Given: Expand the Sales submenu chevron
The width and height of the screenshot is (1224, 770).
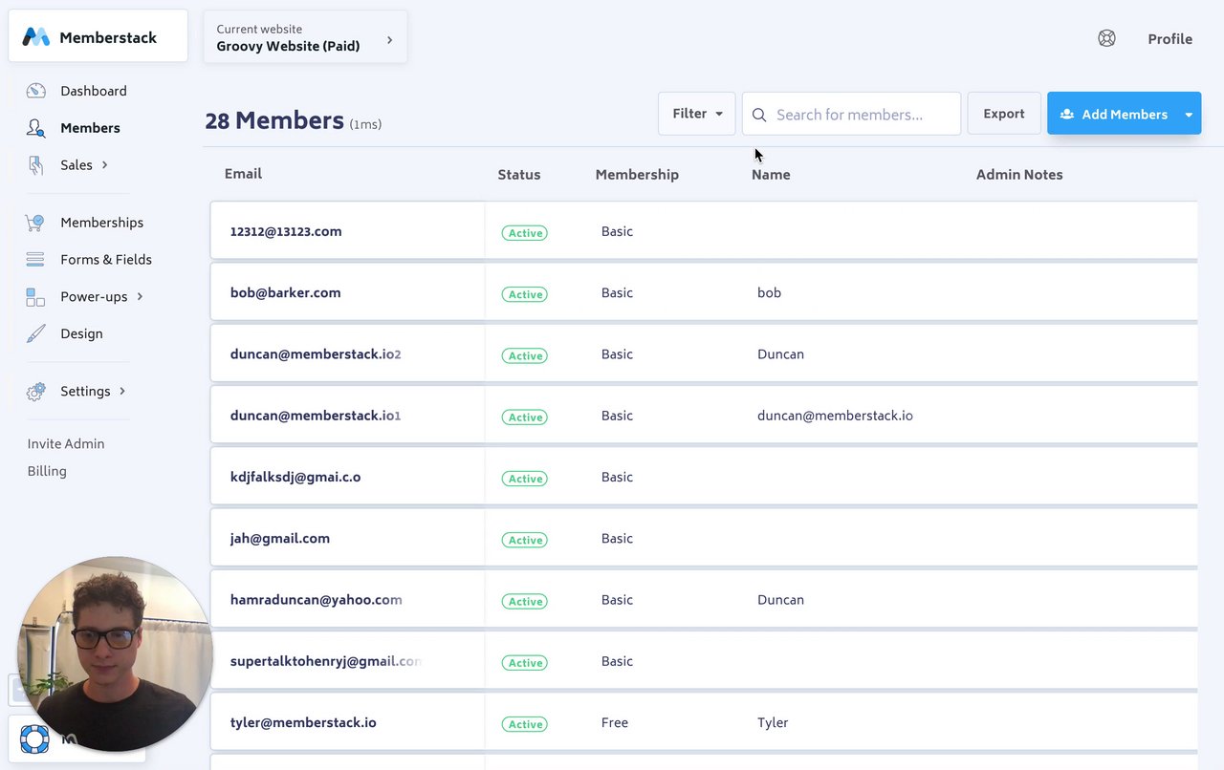Looking at the screenshot, I should pyautogui.click(x=105, y=164).
